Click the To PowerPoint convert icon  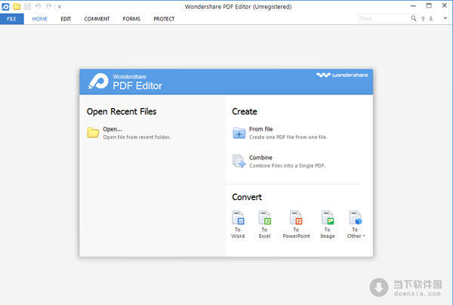[296, 217]
